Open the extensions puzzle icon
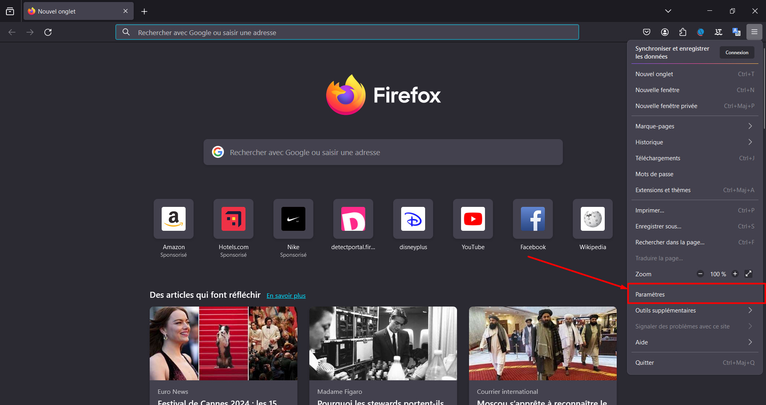This screenshot has height=405, width=766. [683, 32]
